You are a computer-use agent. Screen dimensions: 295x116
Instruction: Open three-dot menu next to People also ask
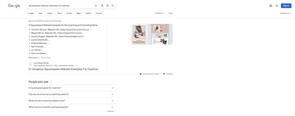[51, 82]
